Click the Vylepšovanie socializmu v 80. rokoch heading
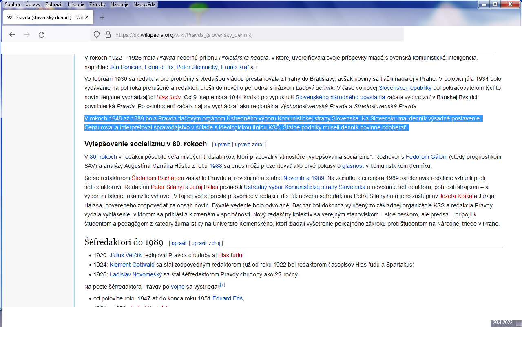Viewport: 522px width, 347px height. (x=146, y=144)
